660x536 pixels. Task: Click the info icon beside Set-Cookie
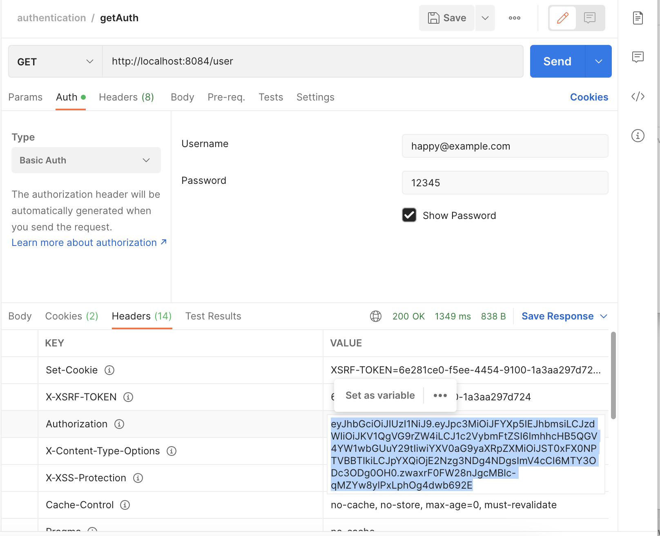coord(109,370)
